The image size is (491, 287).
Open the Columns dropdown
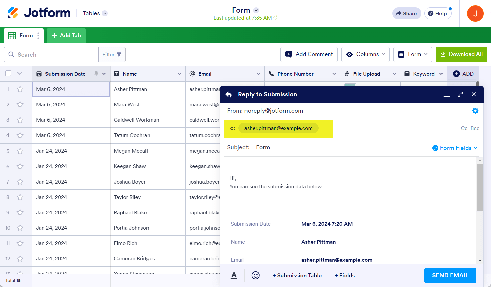366,54
